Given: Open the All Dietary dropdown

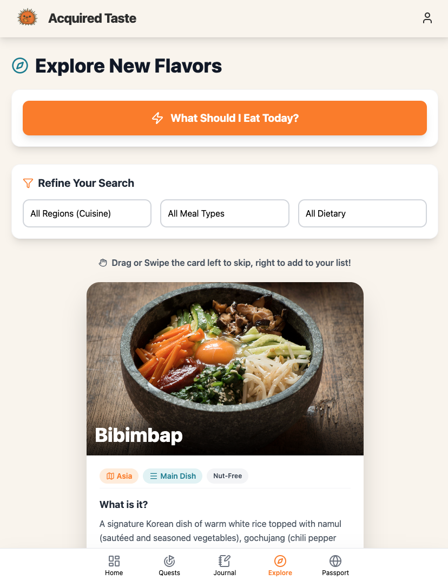Looking at the screenshot, I should point(362,213).
